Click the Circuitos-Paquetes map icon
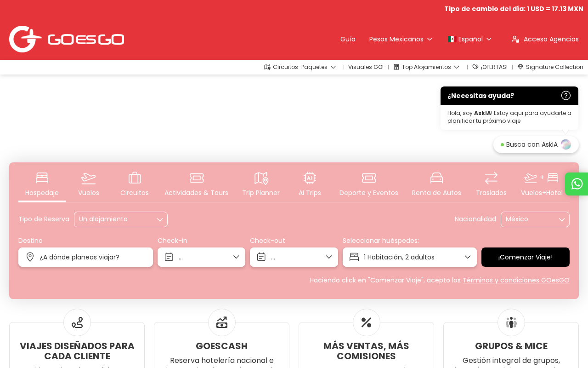The width and height of the screenshot is (588, 368). coord(267,67)
